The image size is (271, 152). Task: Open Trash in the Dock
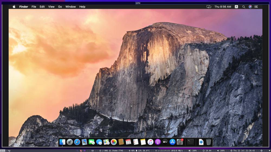[208, 142]
